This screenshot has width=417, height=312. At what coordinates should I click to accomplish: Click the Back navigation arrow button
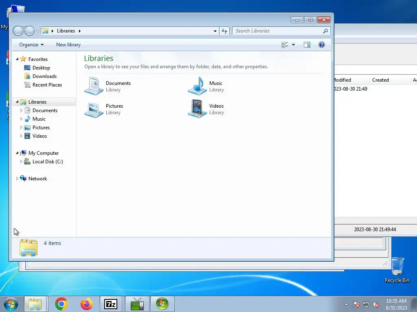click(18, 31)
